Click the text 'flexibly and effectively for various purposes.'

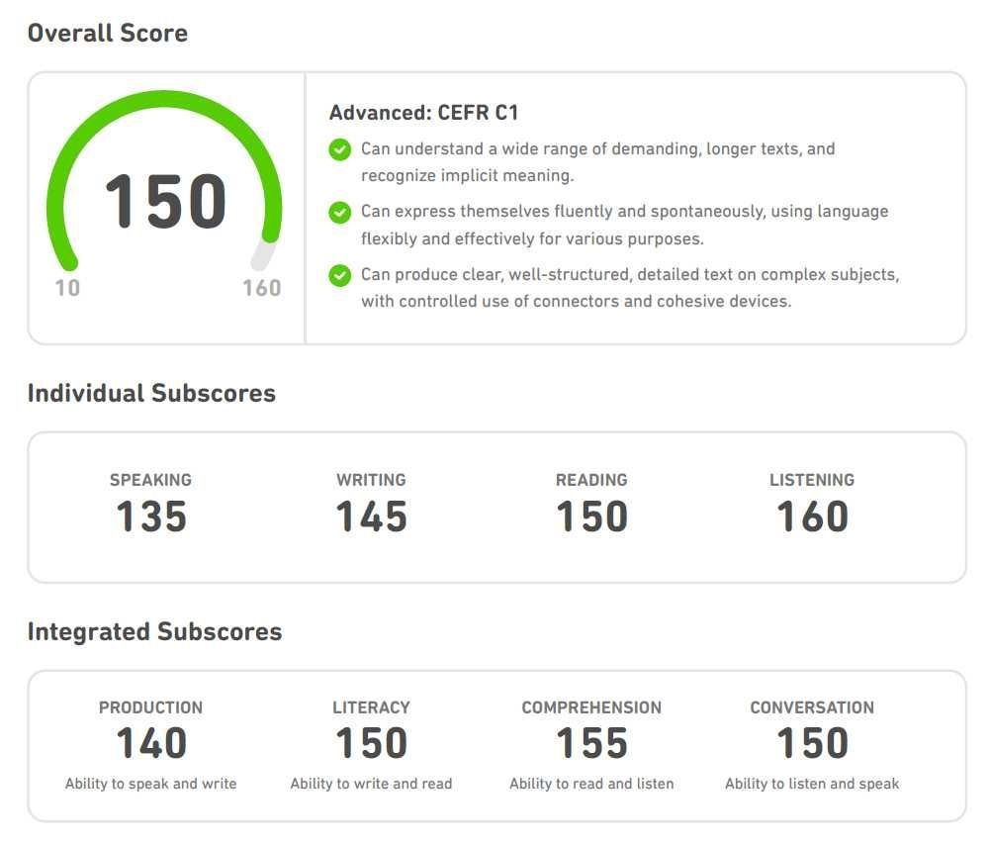click(532, 239)
